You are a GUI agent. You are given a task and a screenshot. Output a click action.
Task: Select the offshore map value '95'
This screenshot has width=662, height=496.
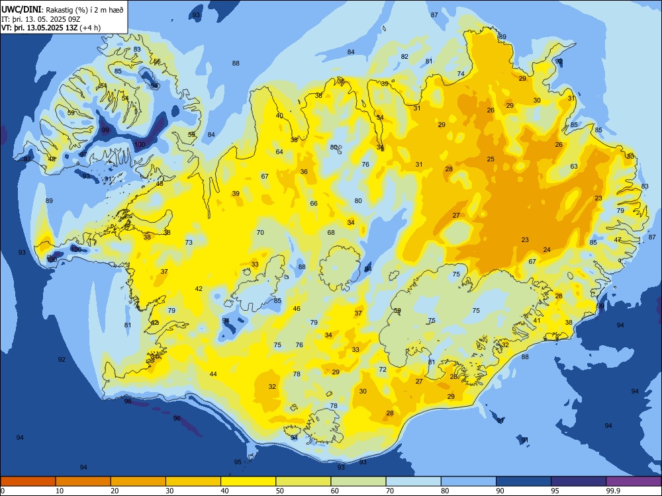(x=238, y=462)
